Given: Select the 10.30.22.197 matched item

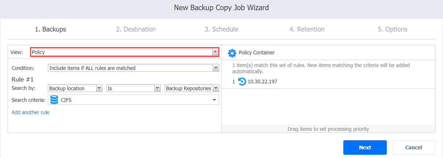Looking at the screenshot, I should 262,82.
